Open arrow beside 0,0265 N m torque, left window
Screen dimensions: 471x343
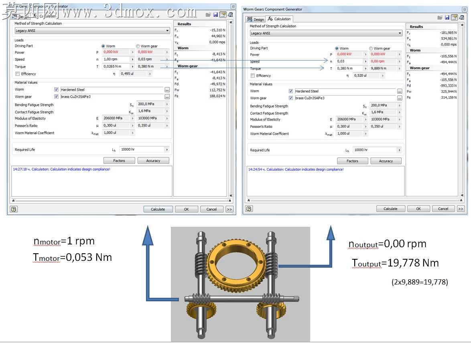[x=132, y=67]
